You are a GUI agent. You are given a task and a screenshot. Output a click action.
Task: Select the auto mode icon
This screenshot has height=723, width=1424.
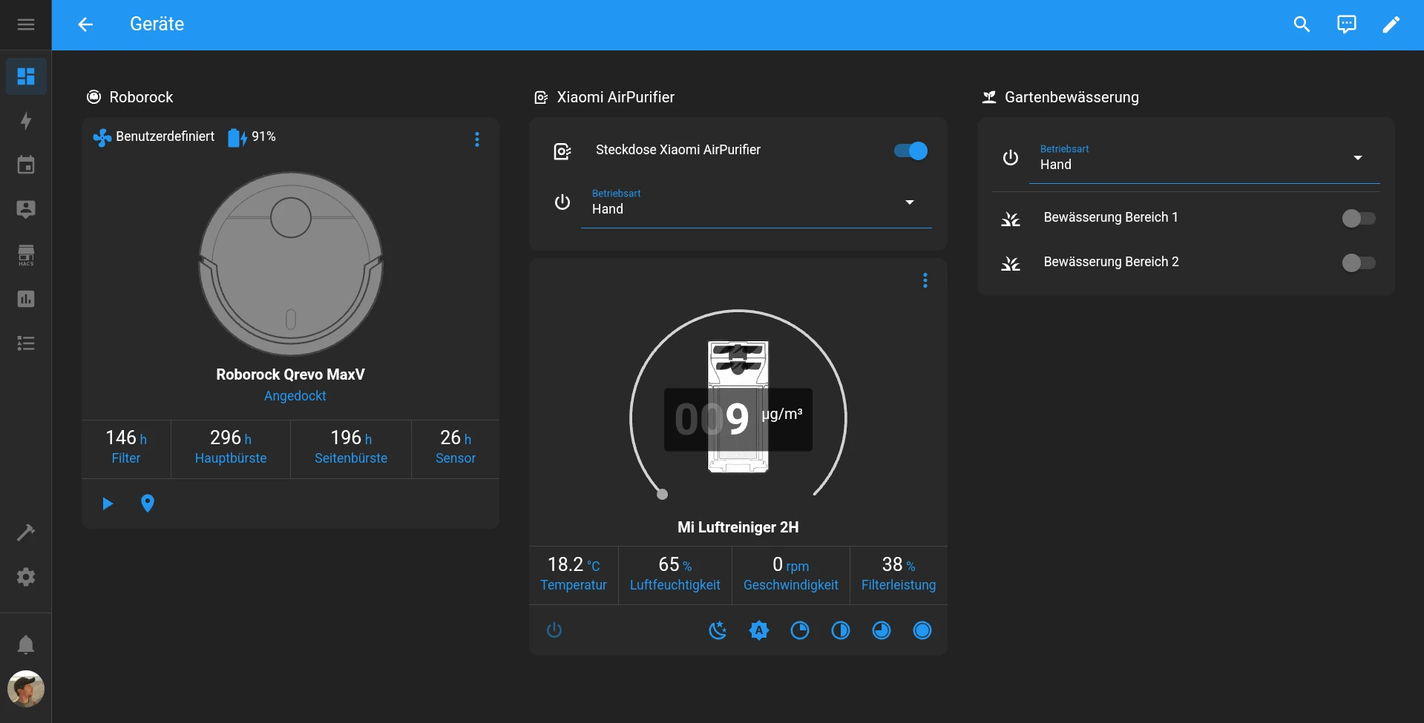point(759,630)
